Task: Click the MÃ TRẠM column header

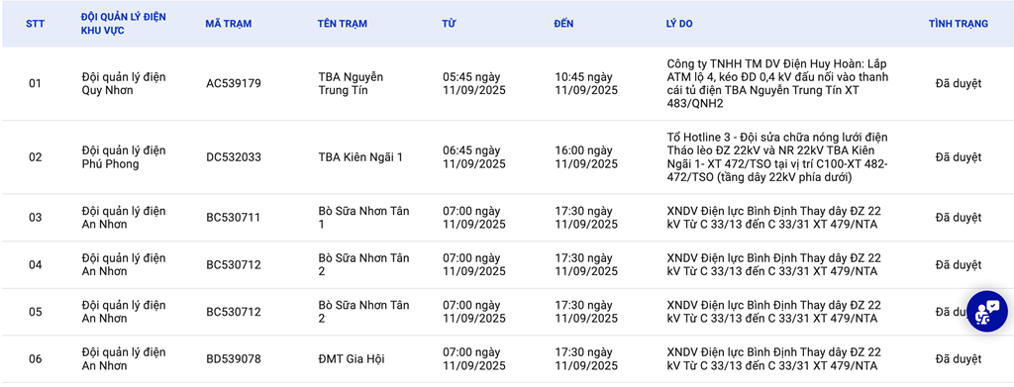Action: 229,24
